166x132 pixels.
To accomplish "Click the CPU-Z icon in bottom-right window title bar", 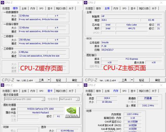I will [85, 85].
